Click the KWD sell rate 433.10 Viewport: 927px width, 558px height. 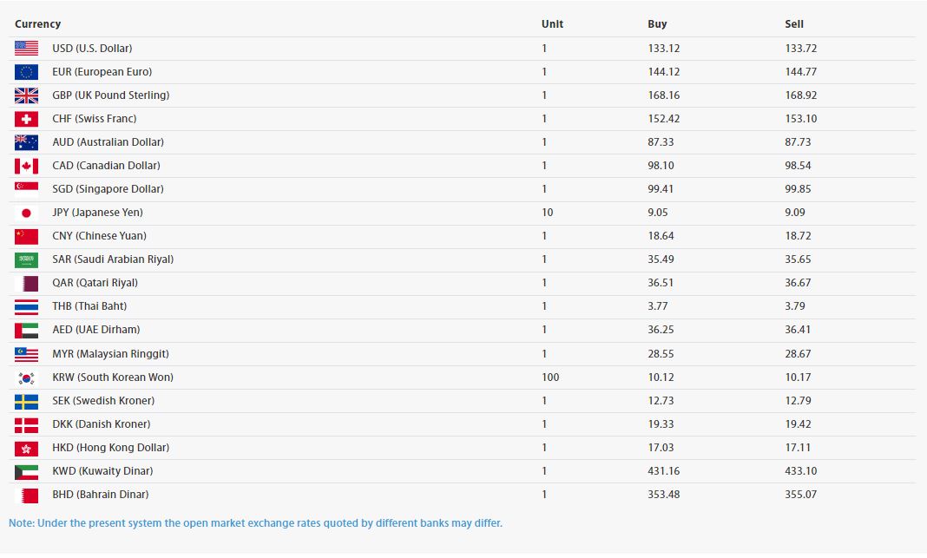(x=800, y=471)
